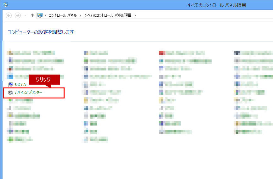Open the recent locations dropdown arrow
Screen dimensions: 273x179
(25, 15)
